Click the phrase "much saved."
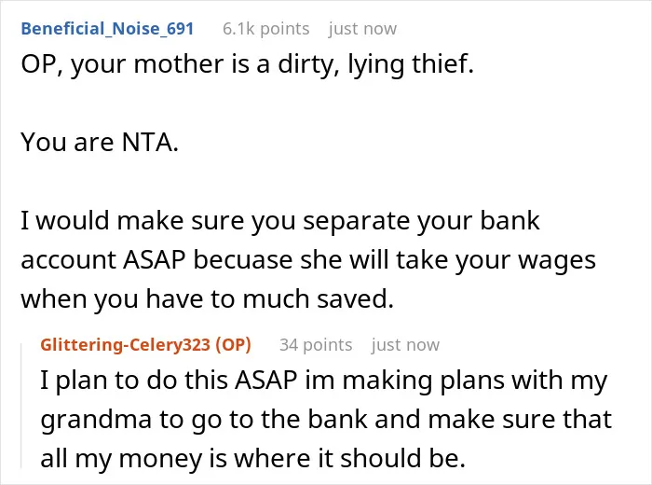 click(x=319, y=298)
